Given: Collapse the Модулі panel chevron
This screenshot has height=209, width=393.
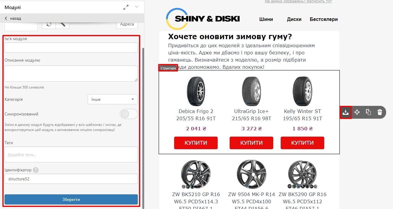Looking at the screenshot, I should pos(137,7).
